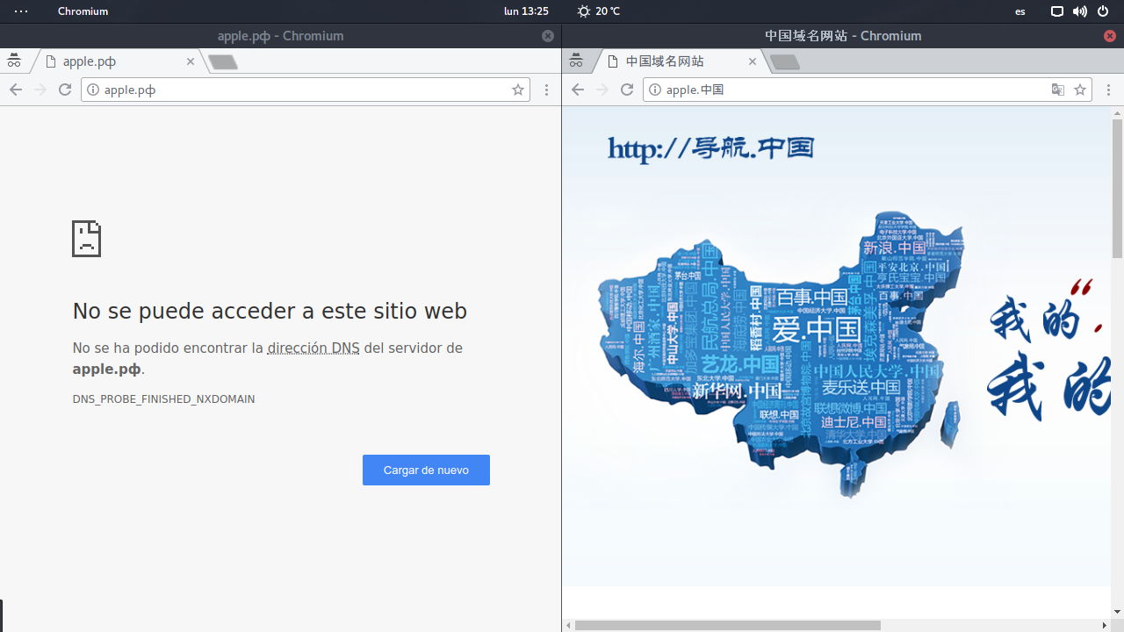Click site info icon beside apple.中国
Screen dimensions: 1124x632
[655, 90]
